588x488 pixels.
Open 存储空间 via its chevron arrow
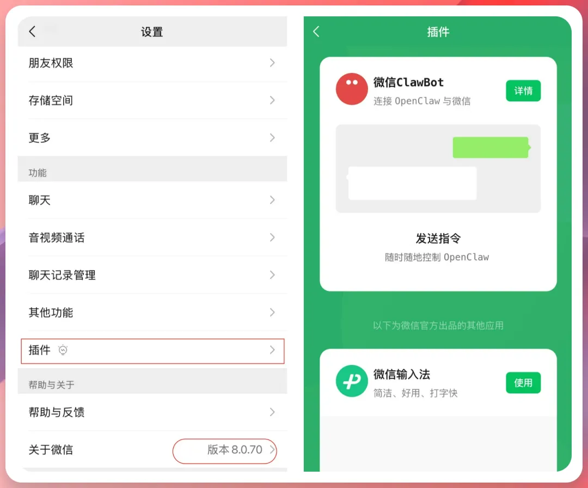(272, 100)
